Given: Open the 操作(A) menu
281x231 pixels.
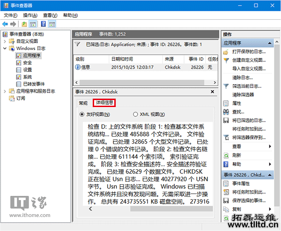Looking at the screenshot, I should [30, 15].
